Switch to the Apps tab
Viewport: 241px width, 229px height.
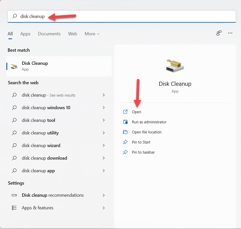25,34
